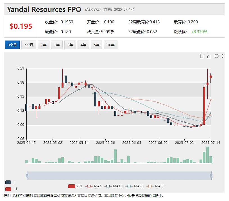Toggle the MA5 line in legend
Image resolution: width=229 pixels, height=201 pixels.
tap(93, 186)
